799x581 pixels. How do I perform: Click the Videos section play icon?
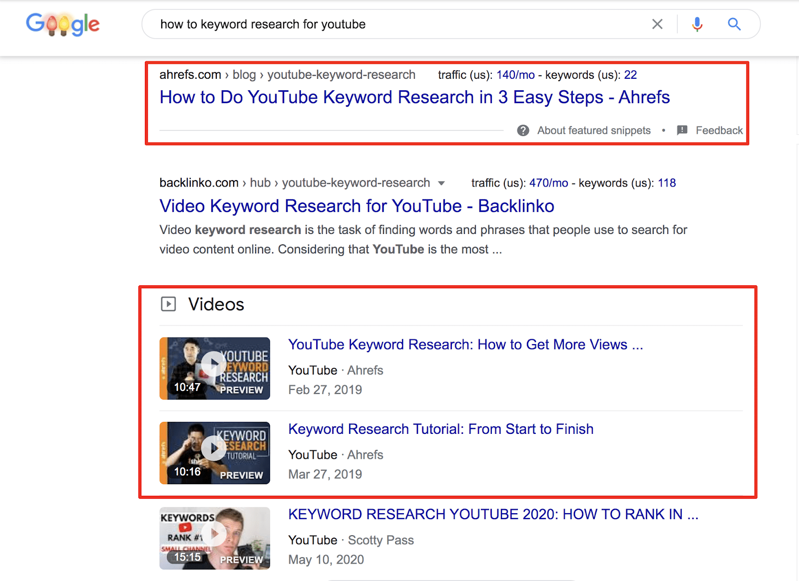pos(168,304)
